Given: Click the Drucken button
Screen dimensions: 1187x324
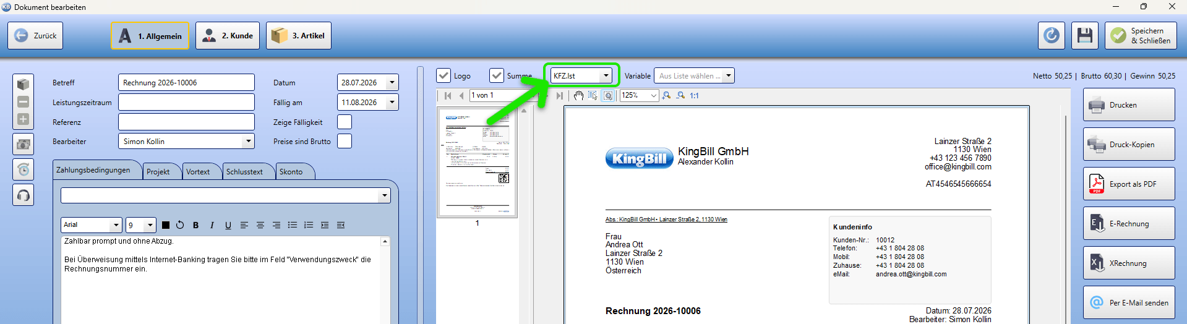Looking at the screenshot, I should (x=1129, y=104).
